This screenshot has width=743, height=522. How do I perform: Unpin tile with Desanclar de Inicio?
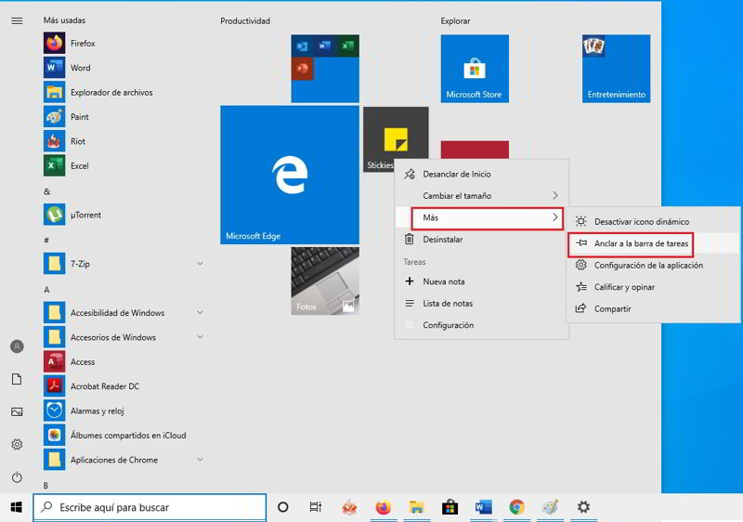point(456,174)
